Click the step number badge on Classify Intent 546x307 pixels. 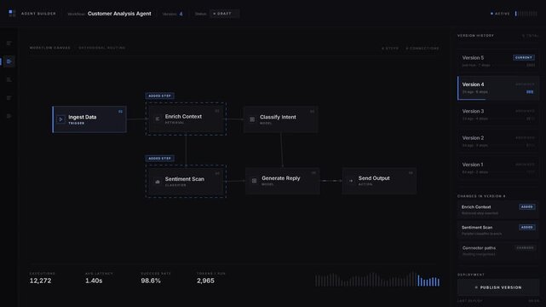coord(312,112)
